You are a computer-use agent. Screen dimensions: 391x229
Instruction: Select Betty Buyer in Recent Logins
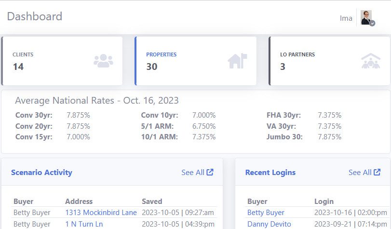266,213
